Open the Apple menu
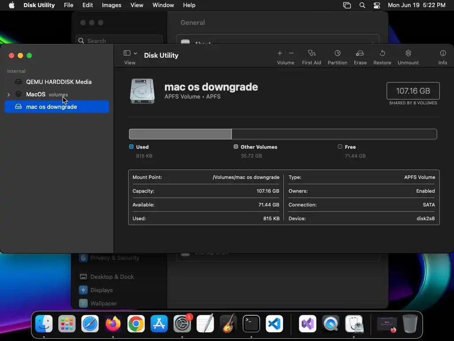454x341 pixels. click(x=12, y=5)
